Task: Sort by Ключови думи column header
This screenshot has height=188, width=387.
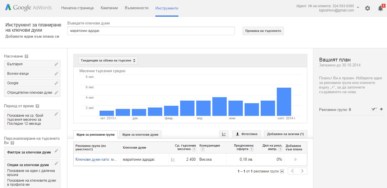Action: (x=134, y=147)
